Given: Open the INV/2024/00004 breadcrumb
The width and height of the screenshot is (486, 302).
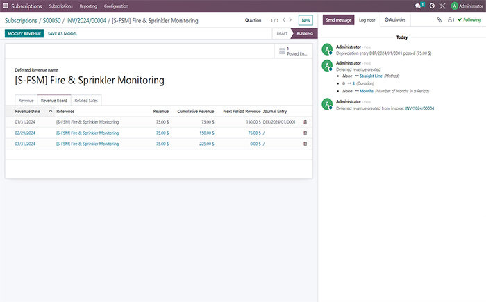Looking at the screenshot, I should (x=86, y=20).
